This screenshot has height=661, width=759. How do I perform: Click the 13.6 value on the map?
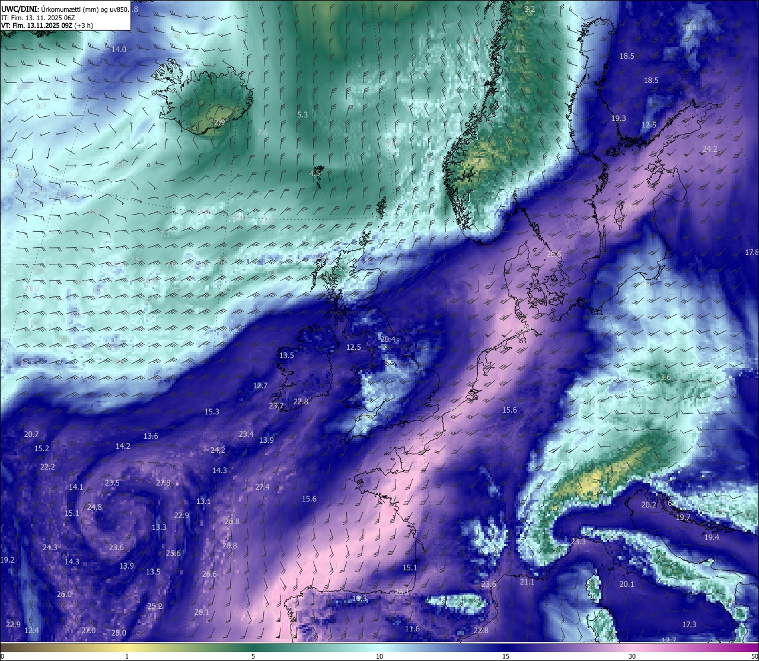click(x=151, y=436)
